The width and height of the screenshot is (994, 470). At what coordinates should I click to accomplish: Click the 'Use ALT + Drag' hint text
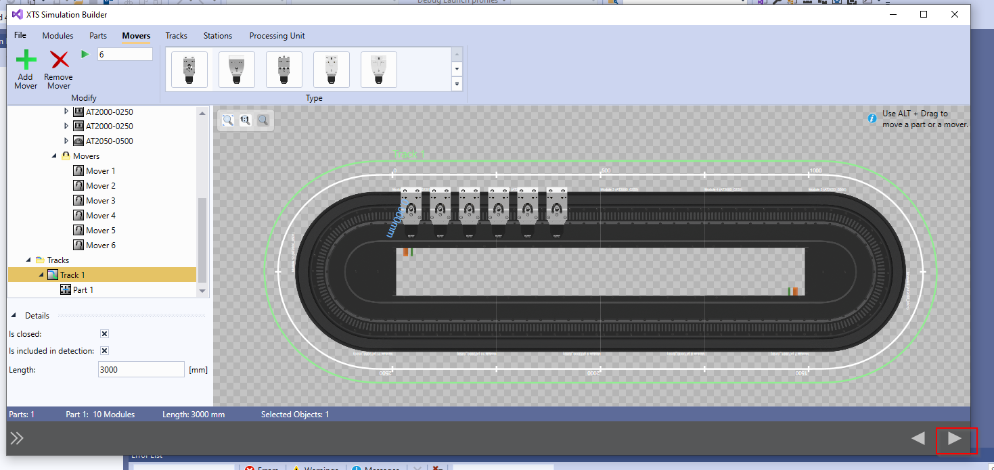click(x=925, y=119)
